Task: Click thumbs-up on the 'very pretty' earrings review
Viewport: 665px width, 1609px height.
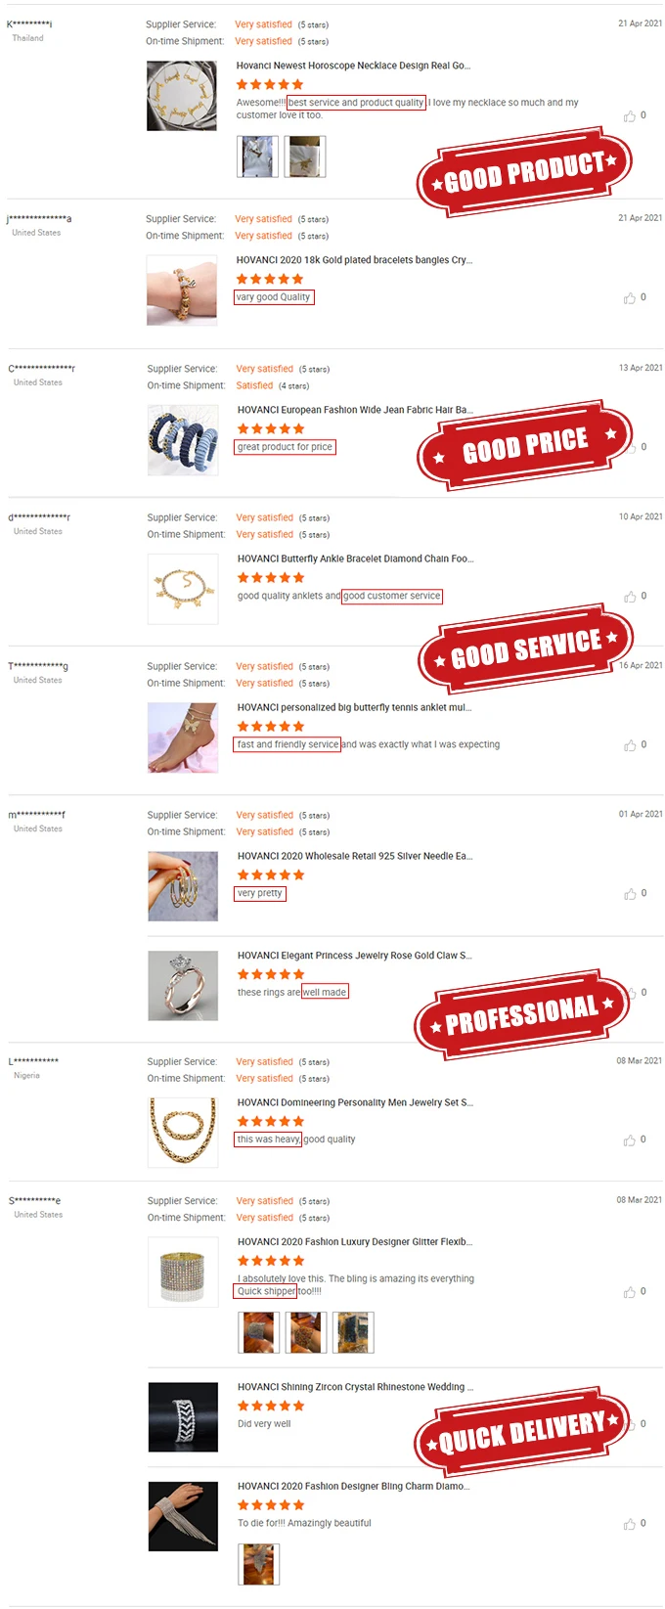Action: pyautogui.click(x=630, y=894)
